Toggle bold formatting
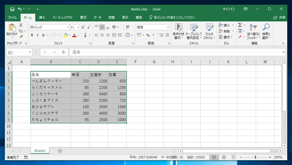This screenshot has height=165, width=292. [x=32, y=35]
